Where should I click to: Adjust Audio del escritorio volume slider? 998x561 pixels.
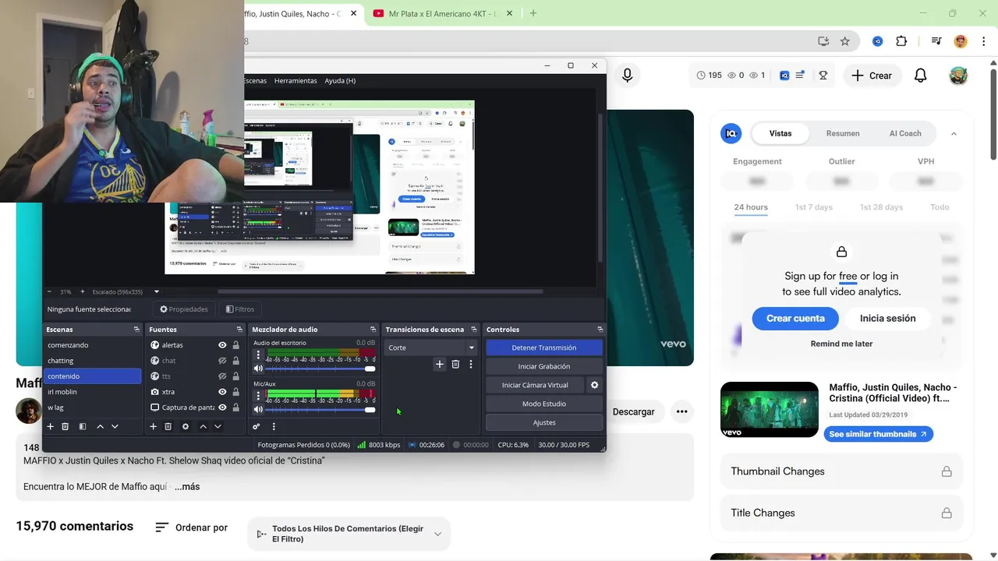(320, 369)
